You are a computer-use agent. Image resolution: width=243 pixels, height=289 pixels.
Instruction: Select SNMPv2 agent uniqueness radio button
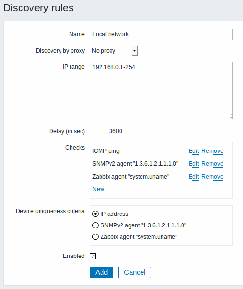[x=95, y=225]
